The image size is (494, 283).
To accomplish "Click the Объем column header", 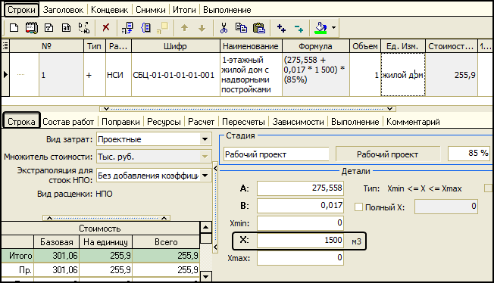I will 365,46.
